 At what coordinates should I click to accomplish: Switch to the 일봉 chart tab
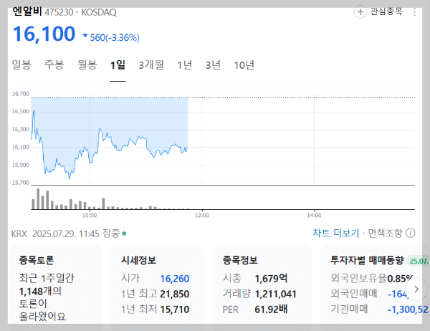[21, 65]
